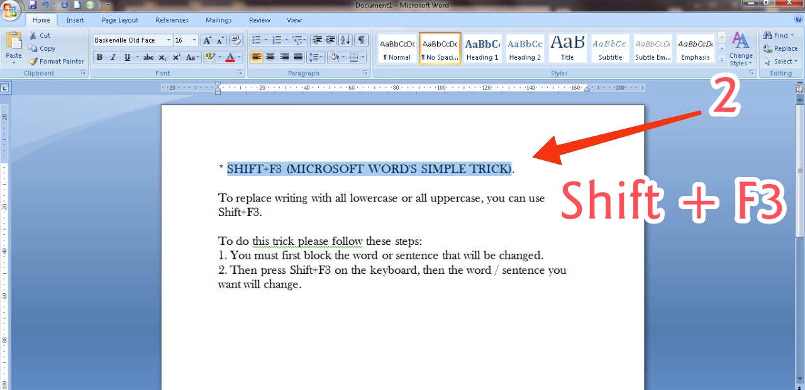
Task: Click the Cut button
Action: tap(40, 35)
